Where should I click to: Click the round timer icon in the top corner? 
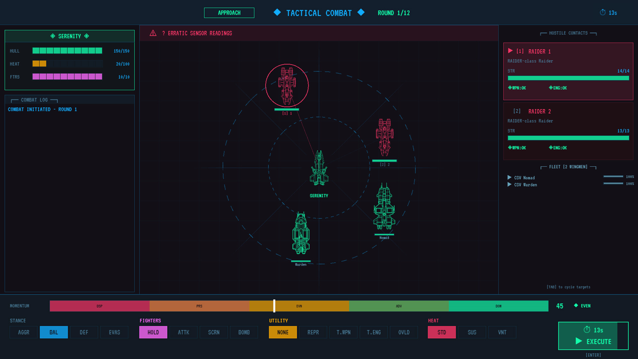tap(602, 12)
